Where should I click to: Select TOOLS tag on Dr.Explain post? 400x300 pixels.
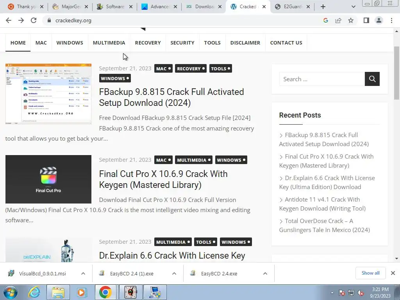coord(205,242)
